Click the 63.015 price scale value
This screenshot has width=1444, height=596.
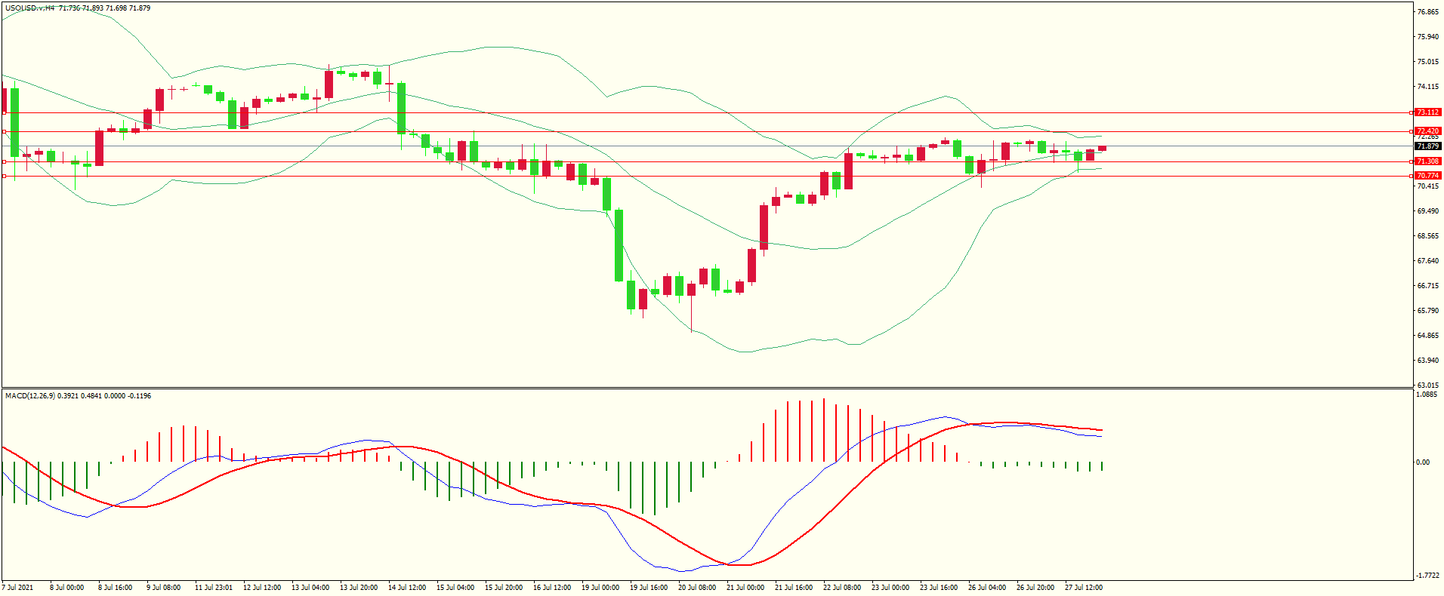pyautogui.click(x=1427, y=386)
